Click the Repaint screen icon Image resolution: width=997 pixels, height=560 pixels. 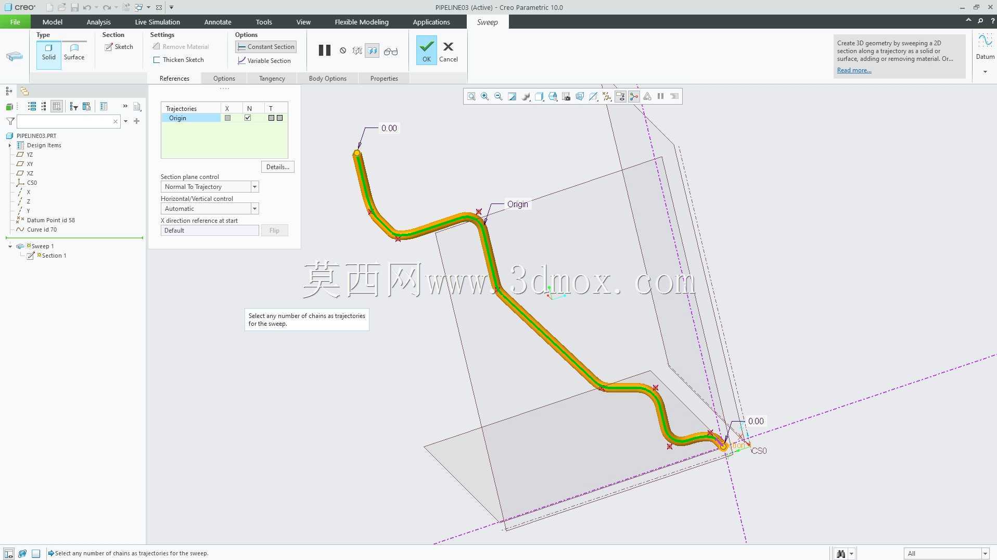point(512,96)
